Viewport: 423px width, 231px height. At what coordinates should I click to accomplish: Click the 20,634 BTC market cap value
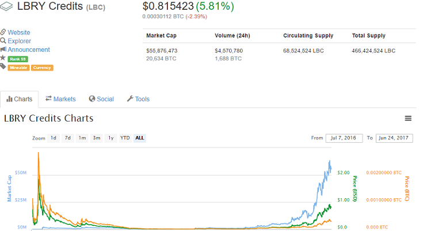pyautogui.click(x=161, y=59)
